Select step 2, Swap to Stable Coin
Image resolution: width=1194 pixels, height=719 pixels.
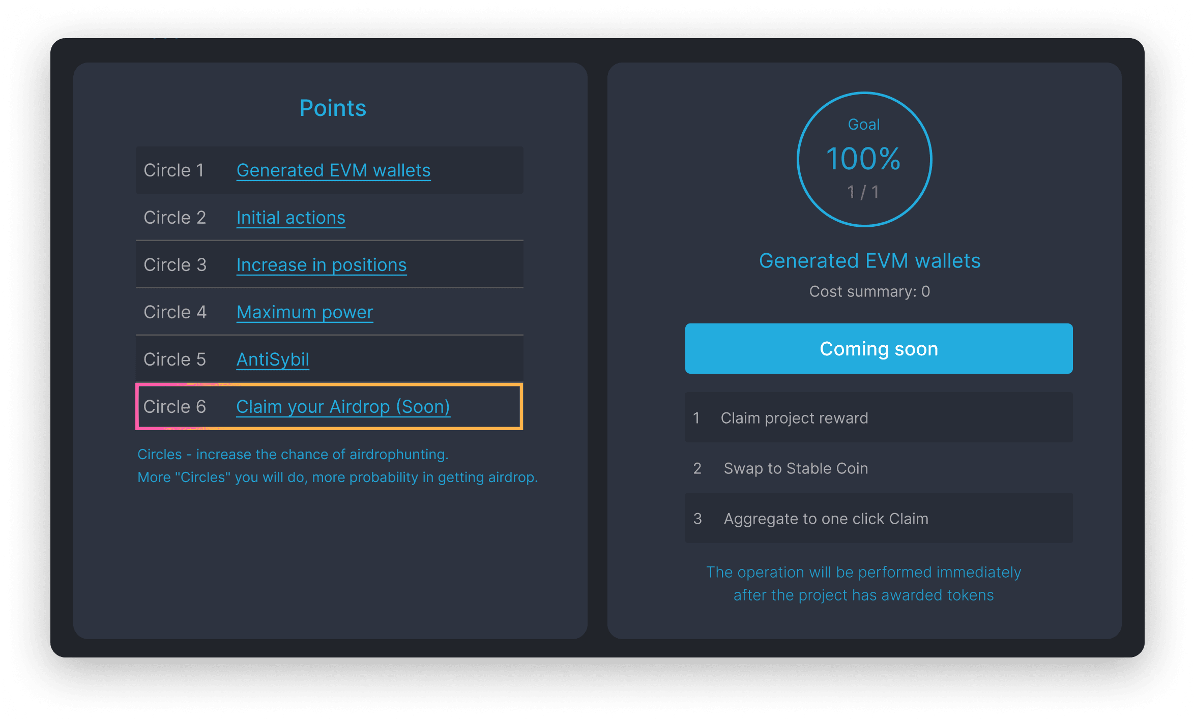click(x=795, y=468)
